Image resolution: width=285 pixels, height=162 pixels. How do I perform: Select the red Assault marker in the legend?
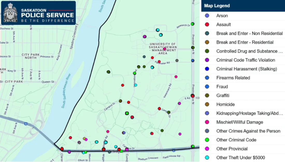[207, 24]
